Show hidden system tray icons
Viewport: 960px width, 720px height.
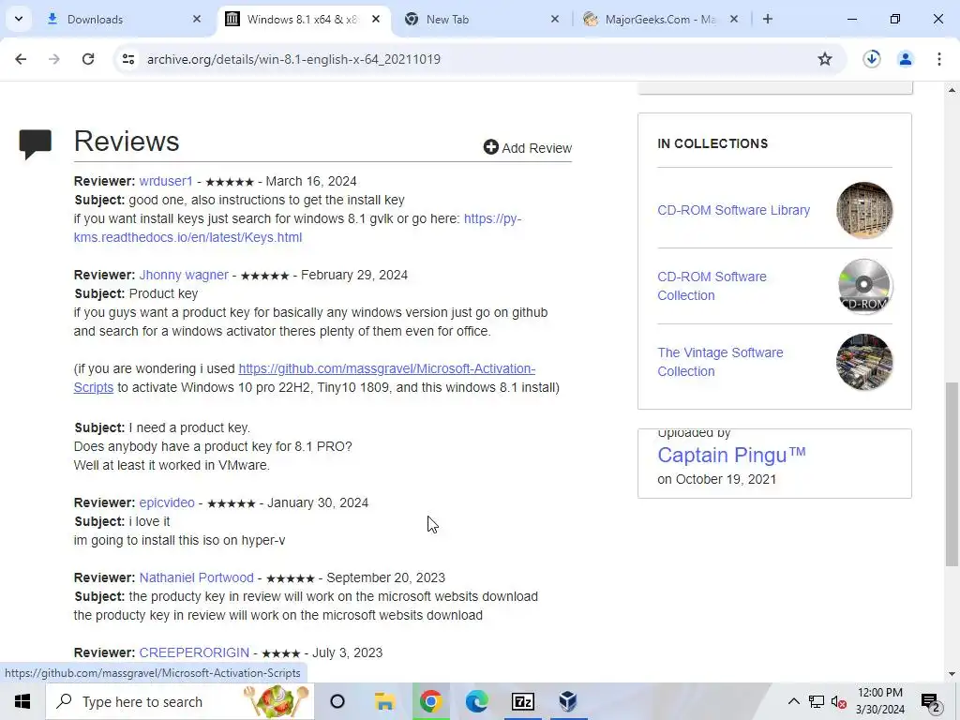(793, 701)
